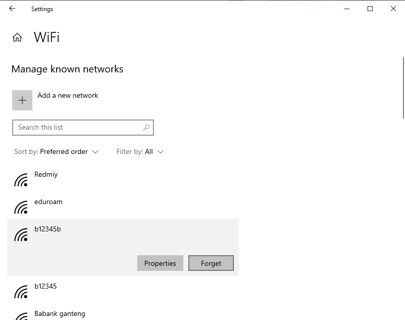Maximize the Settings window
The image size is (405, 320).
(370, 9)
